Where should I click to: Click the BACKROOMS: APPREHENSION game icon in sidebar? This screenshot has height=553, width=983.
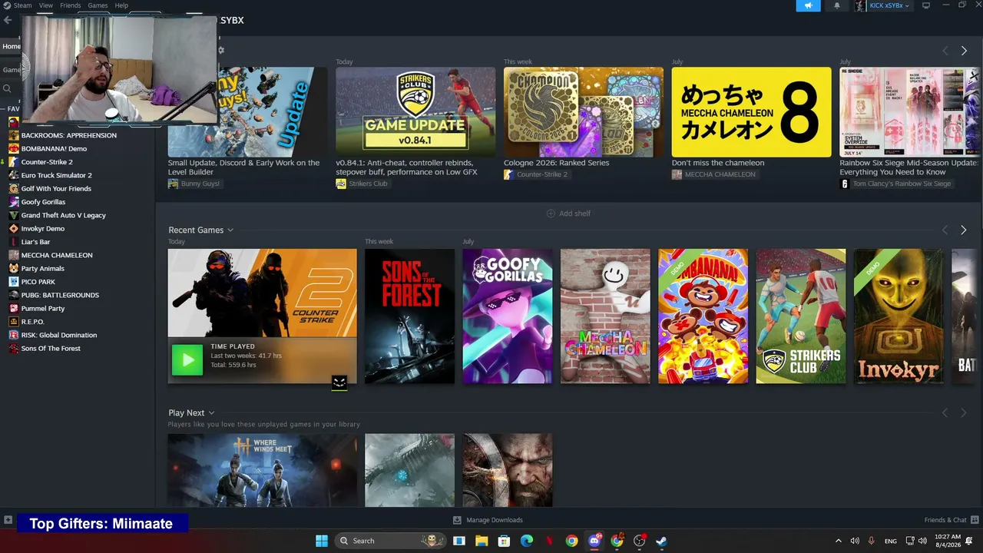click(x=14, y=135)
